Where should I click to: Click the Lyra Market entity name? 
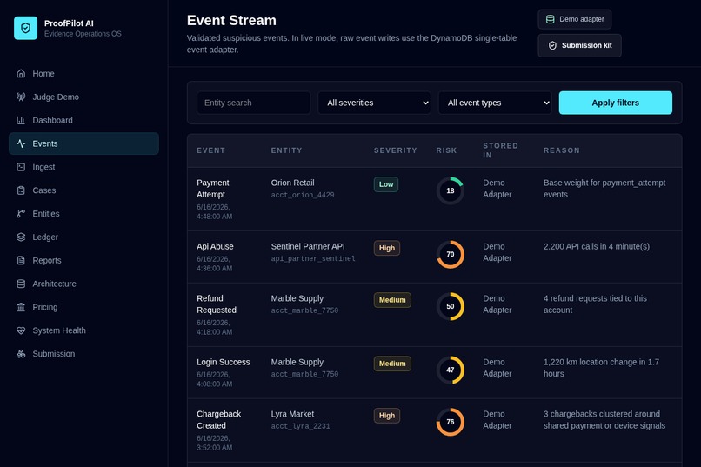pos(292,414)
